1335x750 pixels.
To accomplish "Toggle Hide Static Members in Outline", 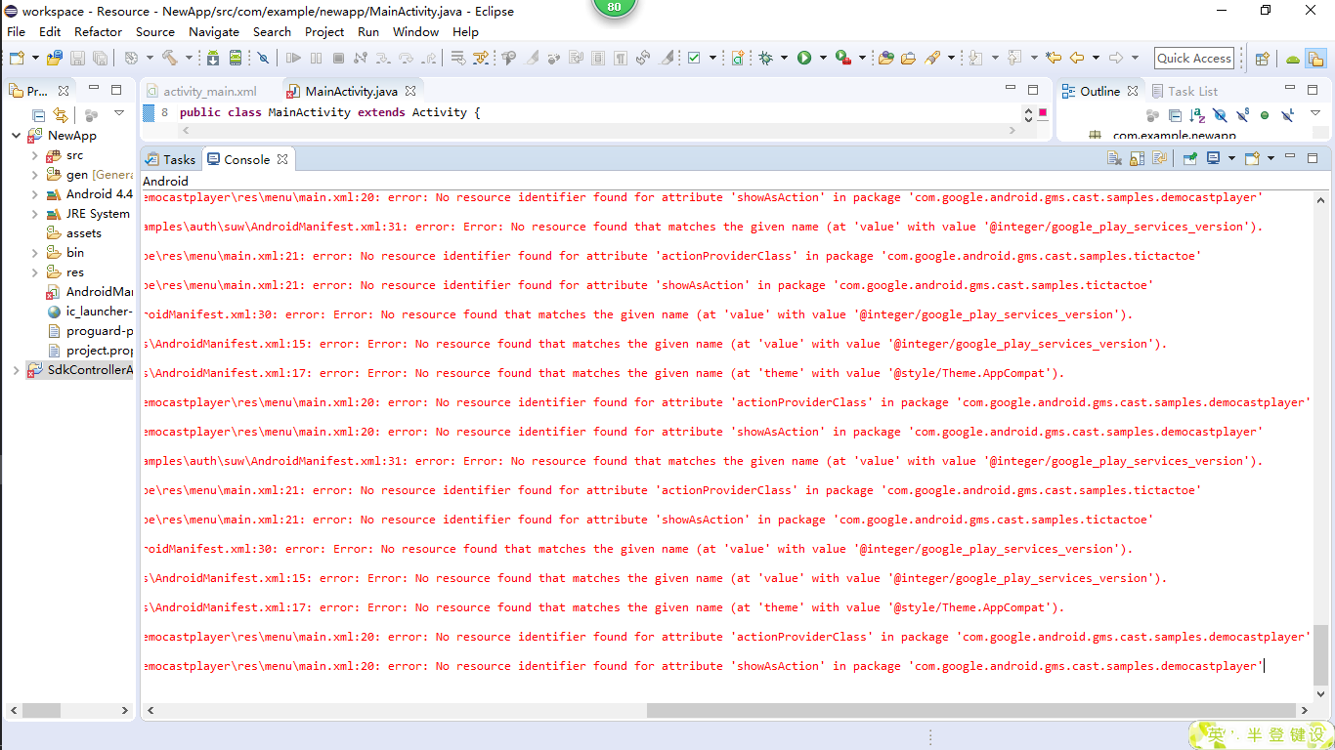I will click(x=1242, y=114).
